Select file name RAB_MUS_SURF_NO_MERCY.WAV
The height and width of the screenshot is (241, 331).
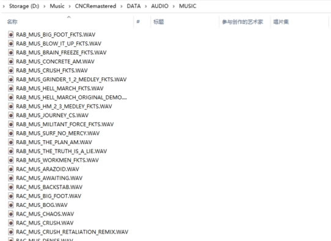[58, 133]
